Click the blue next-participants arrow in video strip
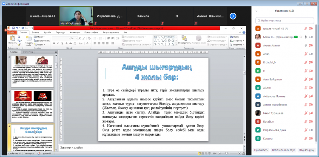The width and height of the screenshot is (319, 157). coord(233,16)
